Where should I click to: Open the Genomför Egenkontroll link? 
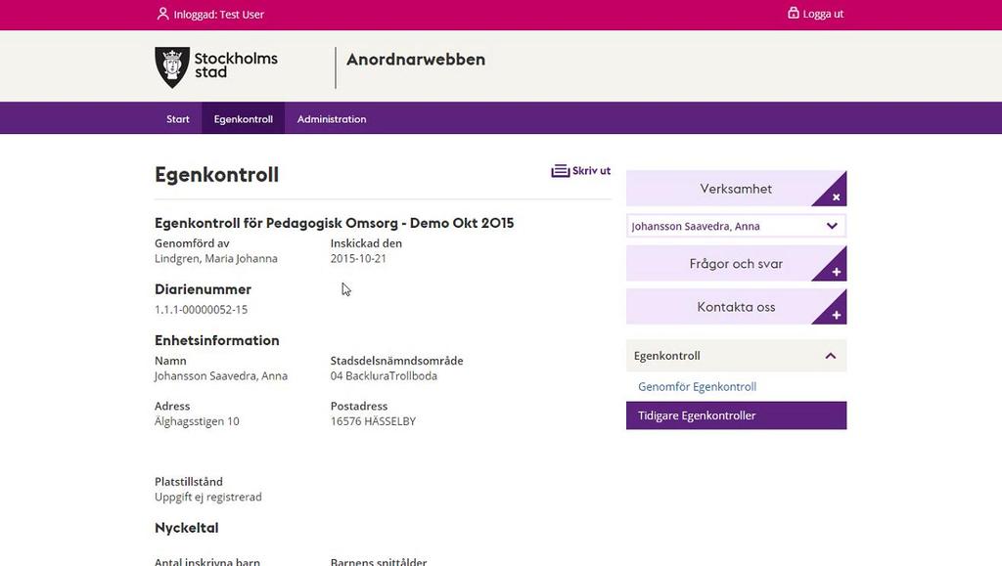click(x=697, y=387)
